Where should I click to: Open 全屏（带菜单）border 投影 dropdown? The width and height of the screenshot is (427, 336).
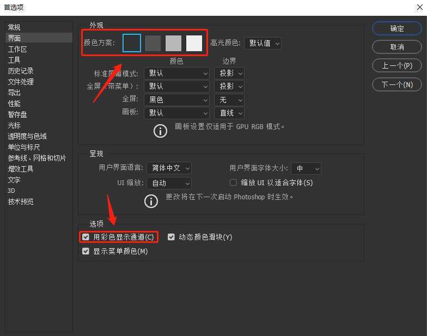coord(229,86)
